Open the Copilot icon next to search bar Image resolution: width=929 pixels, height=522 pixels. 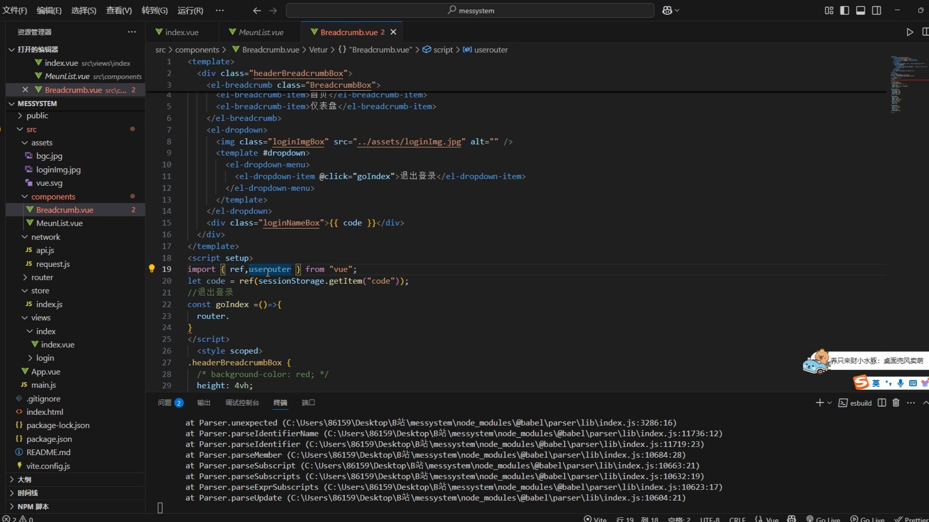pyautogui.click(x=667, y=10)
